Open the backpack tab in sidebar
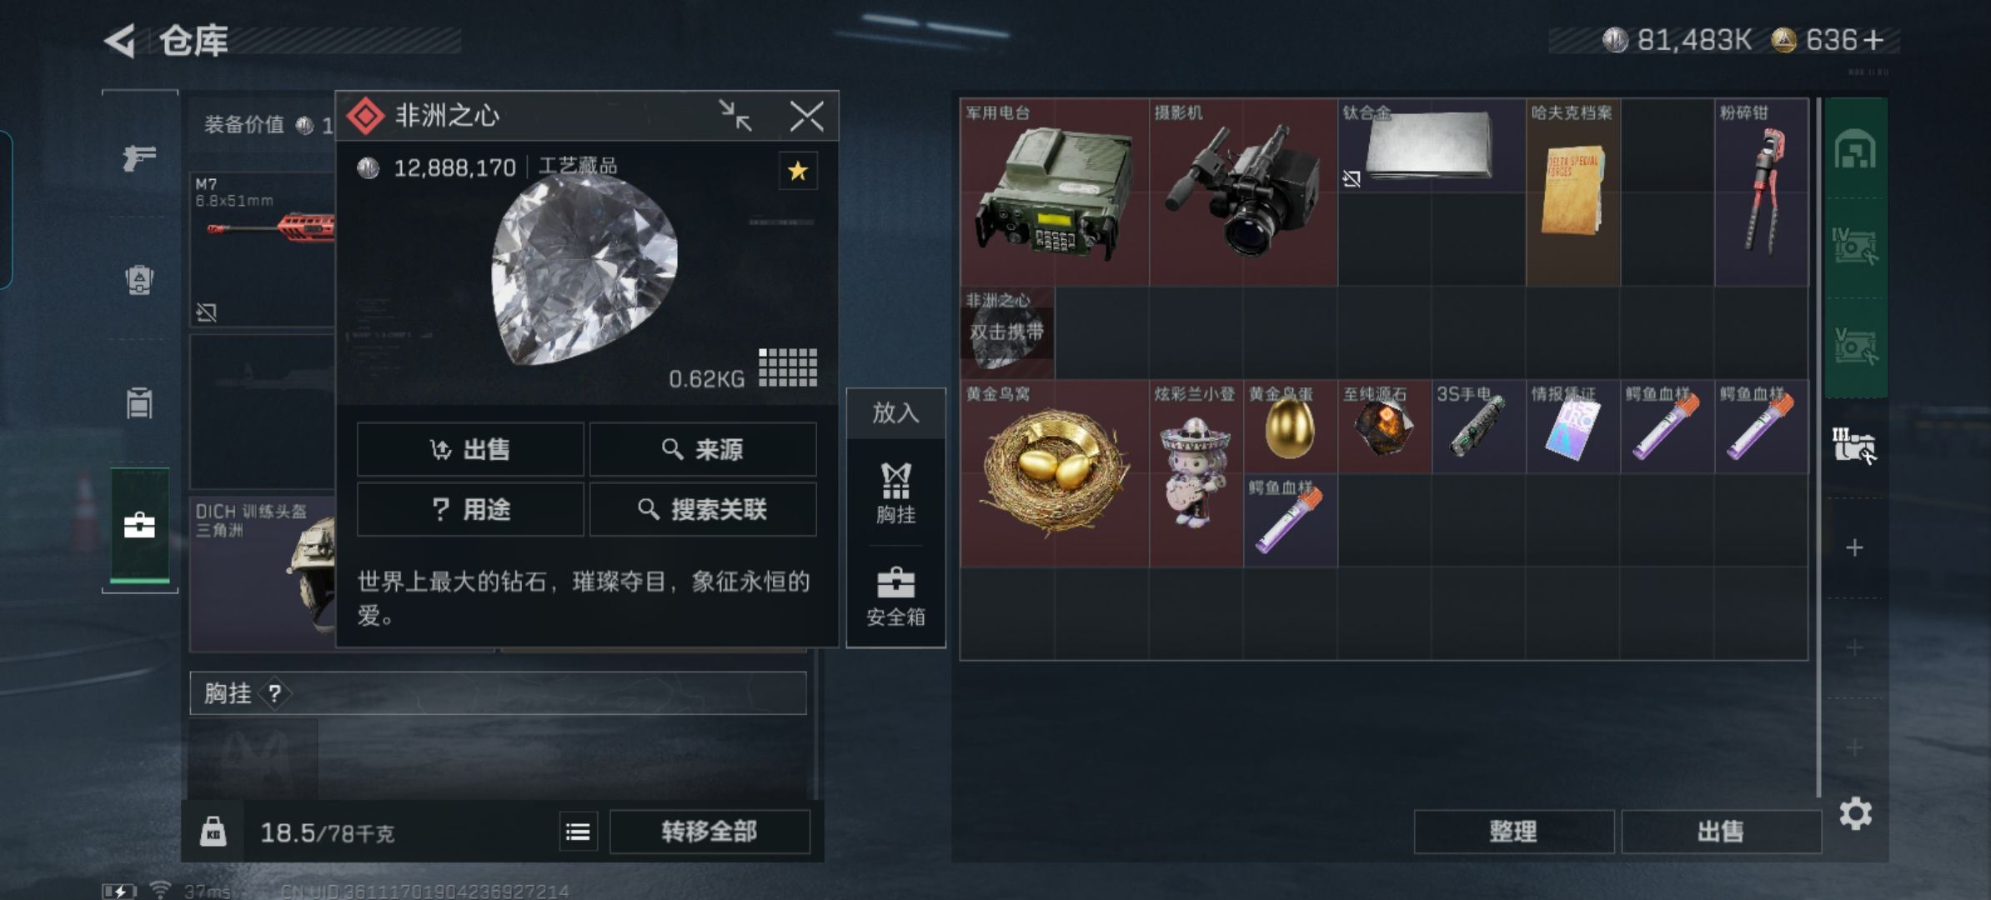The width and height of the screenshot is (1991, 900). [139, 279]
